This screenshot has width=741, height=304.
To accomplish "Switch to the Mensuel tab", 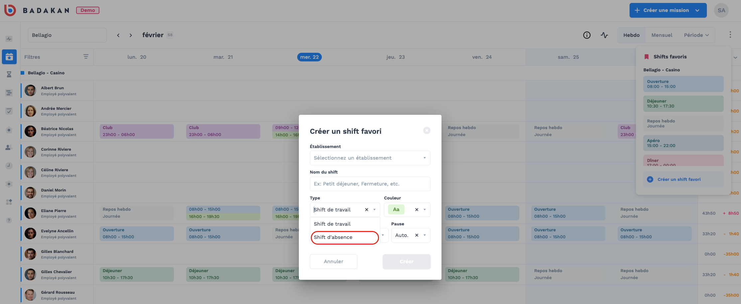I will coord(662,35).
